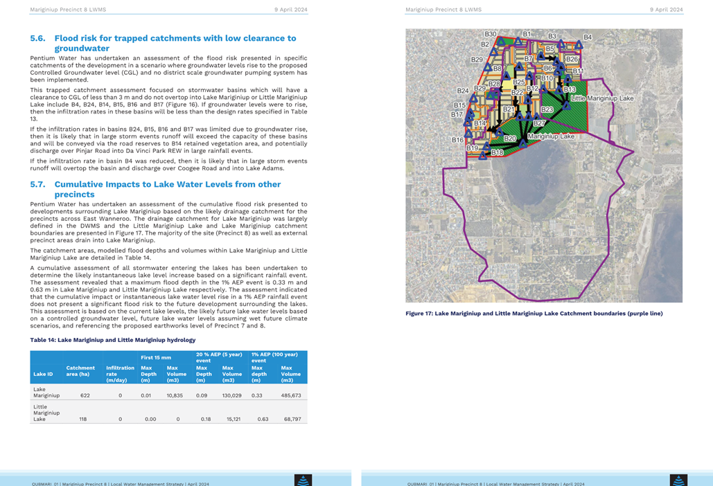Select heading '5.6. Flood risk for trapped catchments'
Viewport: 713px width, 486px height.
pos(163,43)
